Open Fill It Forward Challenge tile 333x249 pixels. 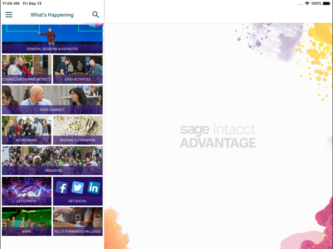[x=78, y=221]
